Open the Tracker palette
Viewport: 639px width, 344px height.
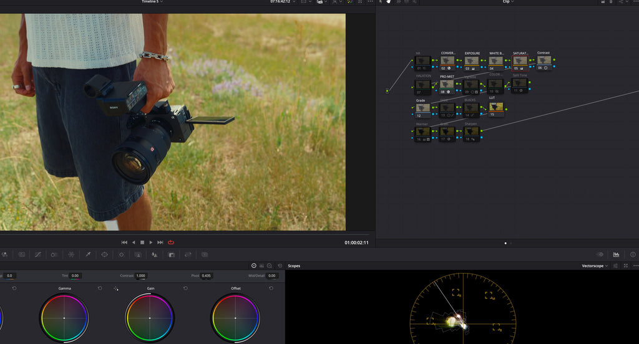122,254
